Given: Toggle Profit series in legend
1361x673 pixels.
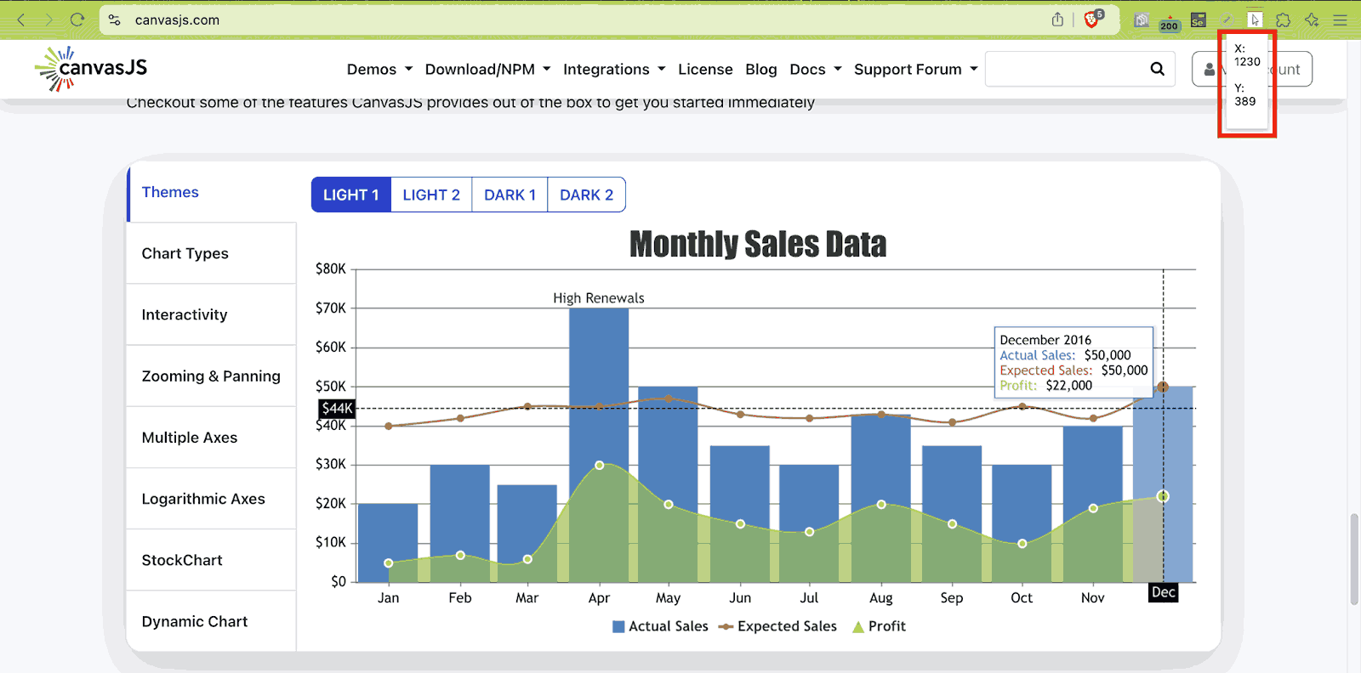Looking at the screenshot, I should click(x=879, y=626).
